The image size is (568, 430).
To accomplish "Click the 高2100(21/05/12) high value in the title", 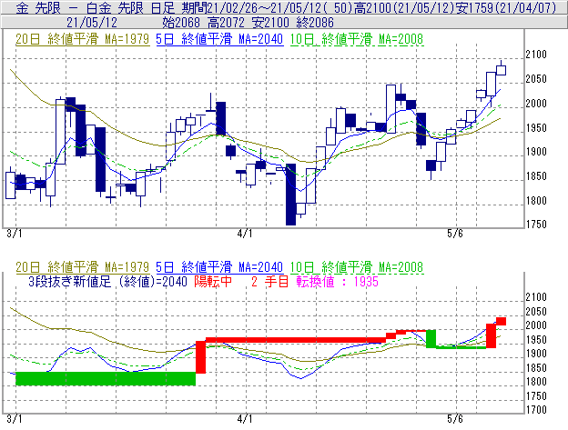I will tap(404, 7).
